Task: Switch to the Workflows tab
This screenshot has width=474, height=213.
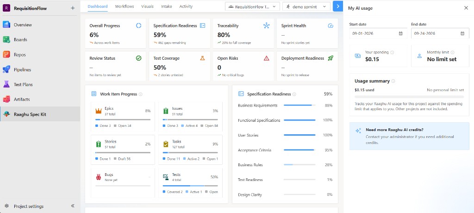Action: (x=125, y=6)
